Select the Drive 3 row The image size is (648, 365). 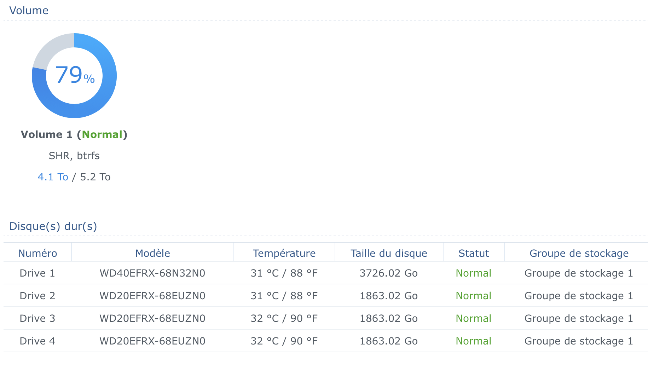pyautogui.click(x=37, y=318)
